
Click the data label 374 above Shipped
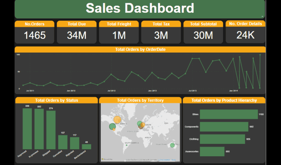click(x=51, y=108)
